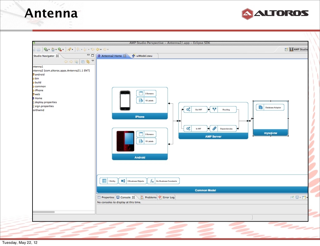
Task: Select the iPhone folder in Navigator
Action: pos(39,90)
